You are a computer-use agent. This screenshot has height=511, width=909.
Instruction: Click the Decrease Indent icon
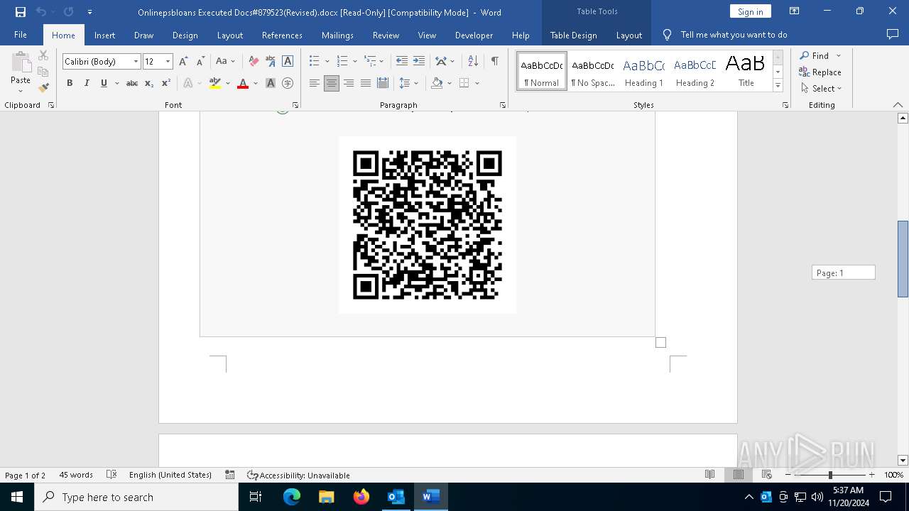[402, 62]
